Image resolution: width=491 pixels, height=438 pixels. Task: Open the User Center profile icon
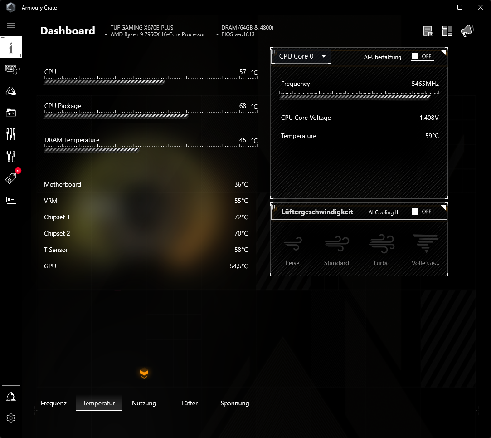[11, 397]
